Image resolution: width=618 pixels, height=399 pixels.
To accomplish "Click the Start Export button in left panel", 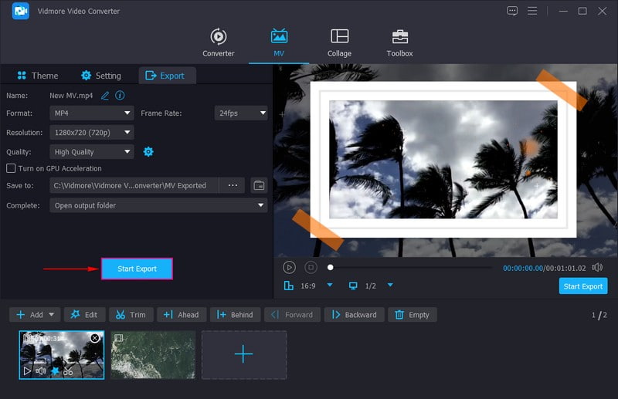I will tap(137, 269).
